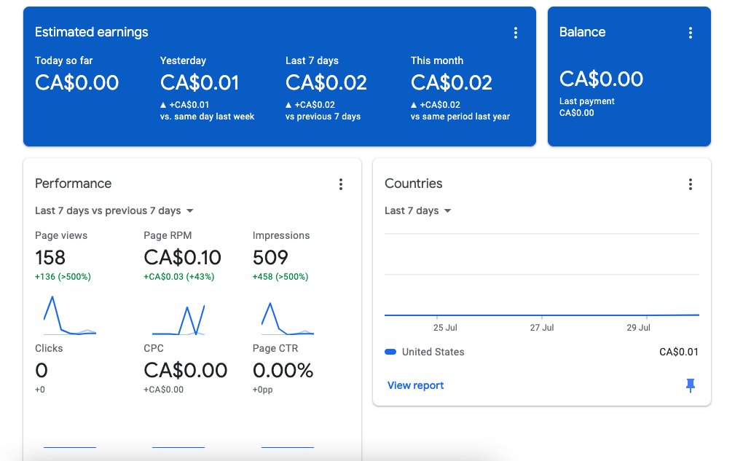
Task: Expand the Countries Last 7 days period selector
Action: tap(417, 211)
